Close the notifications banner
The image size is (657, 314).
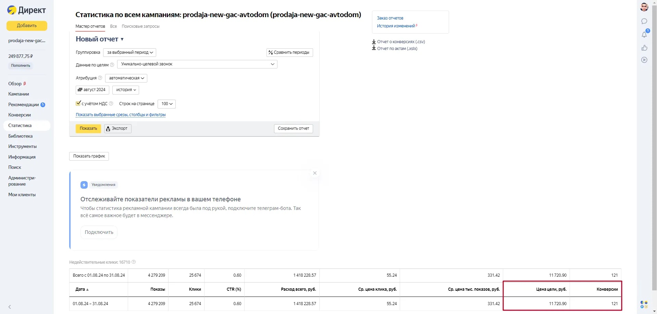pos(315,173)
